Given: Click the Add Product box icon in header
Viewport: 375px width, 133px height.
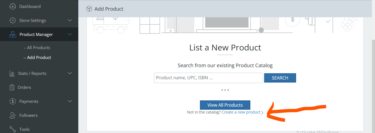Looking at the screenshot, I should (89, 9).
